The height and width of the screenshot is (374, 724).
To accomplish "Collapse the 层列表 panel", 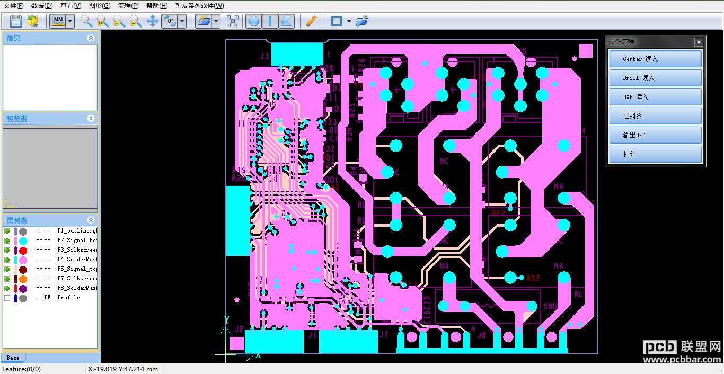I will tap(91, 220).
